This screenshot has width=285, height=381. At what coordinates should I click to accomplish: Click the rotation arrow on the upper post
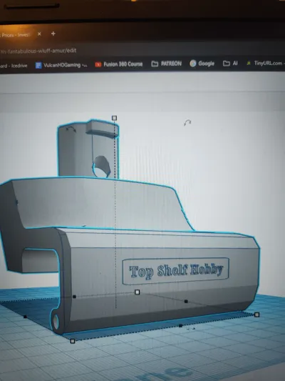(x=71, y=129)
